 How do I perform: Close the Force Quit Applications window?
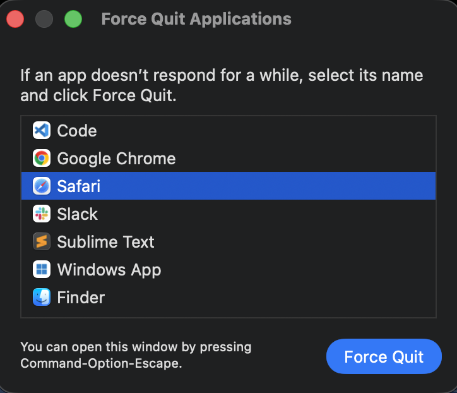coord(15,19)
